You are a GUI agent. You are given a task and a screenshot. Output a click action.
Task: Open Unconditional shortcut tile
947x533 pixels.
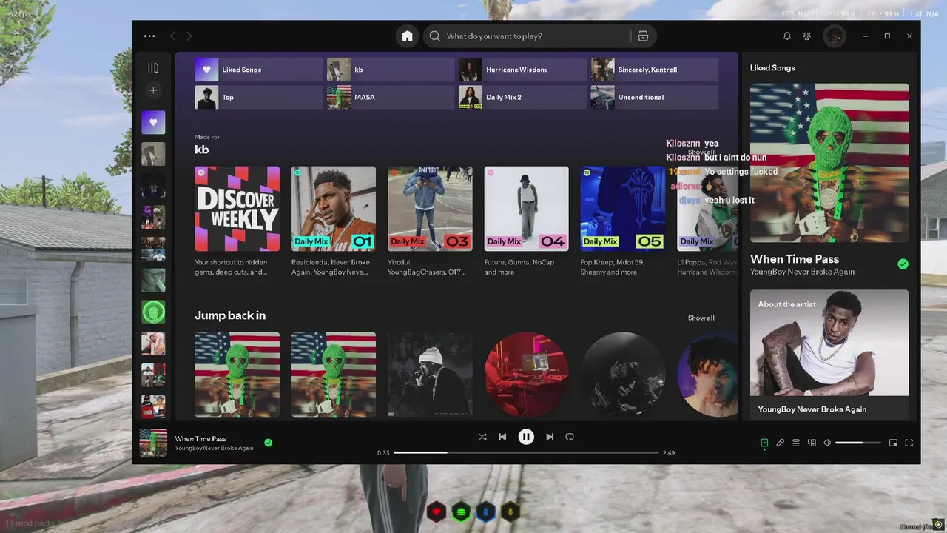(x=654, y=97)
